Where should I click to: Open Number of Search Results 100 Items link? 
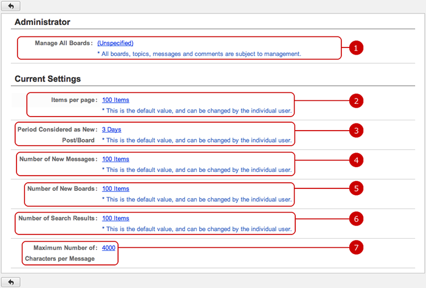click(x=116, y=218)
